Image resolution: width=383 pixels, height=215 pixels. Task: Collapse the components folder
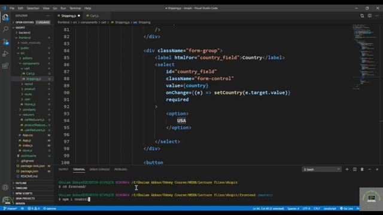coord(31,63)
